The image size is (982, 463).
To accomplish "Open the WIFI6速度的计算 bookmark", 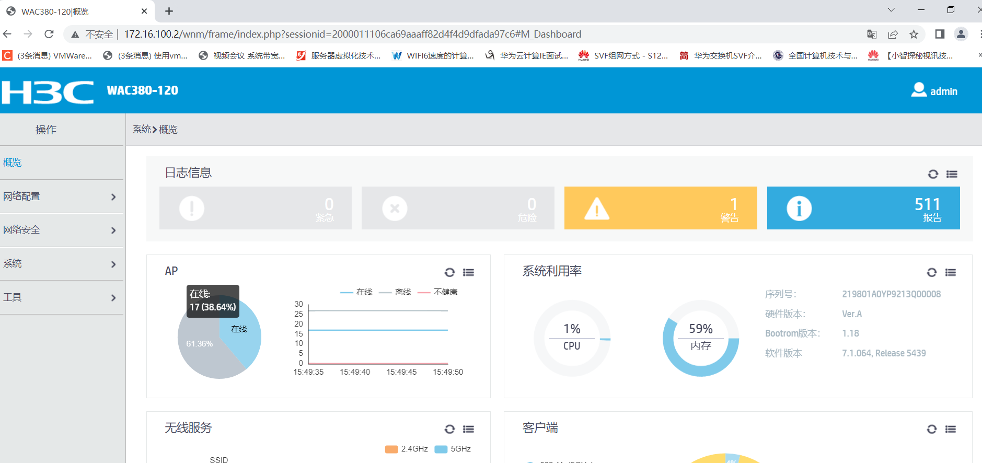I will pos(433,55).
